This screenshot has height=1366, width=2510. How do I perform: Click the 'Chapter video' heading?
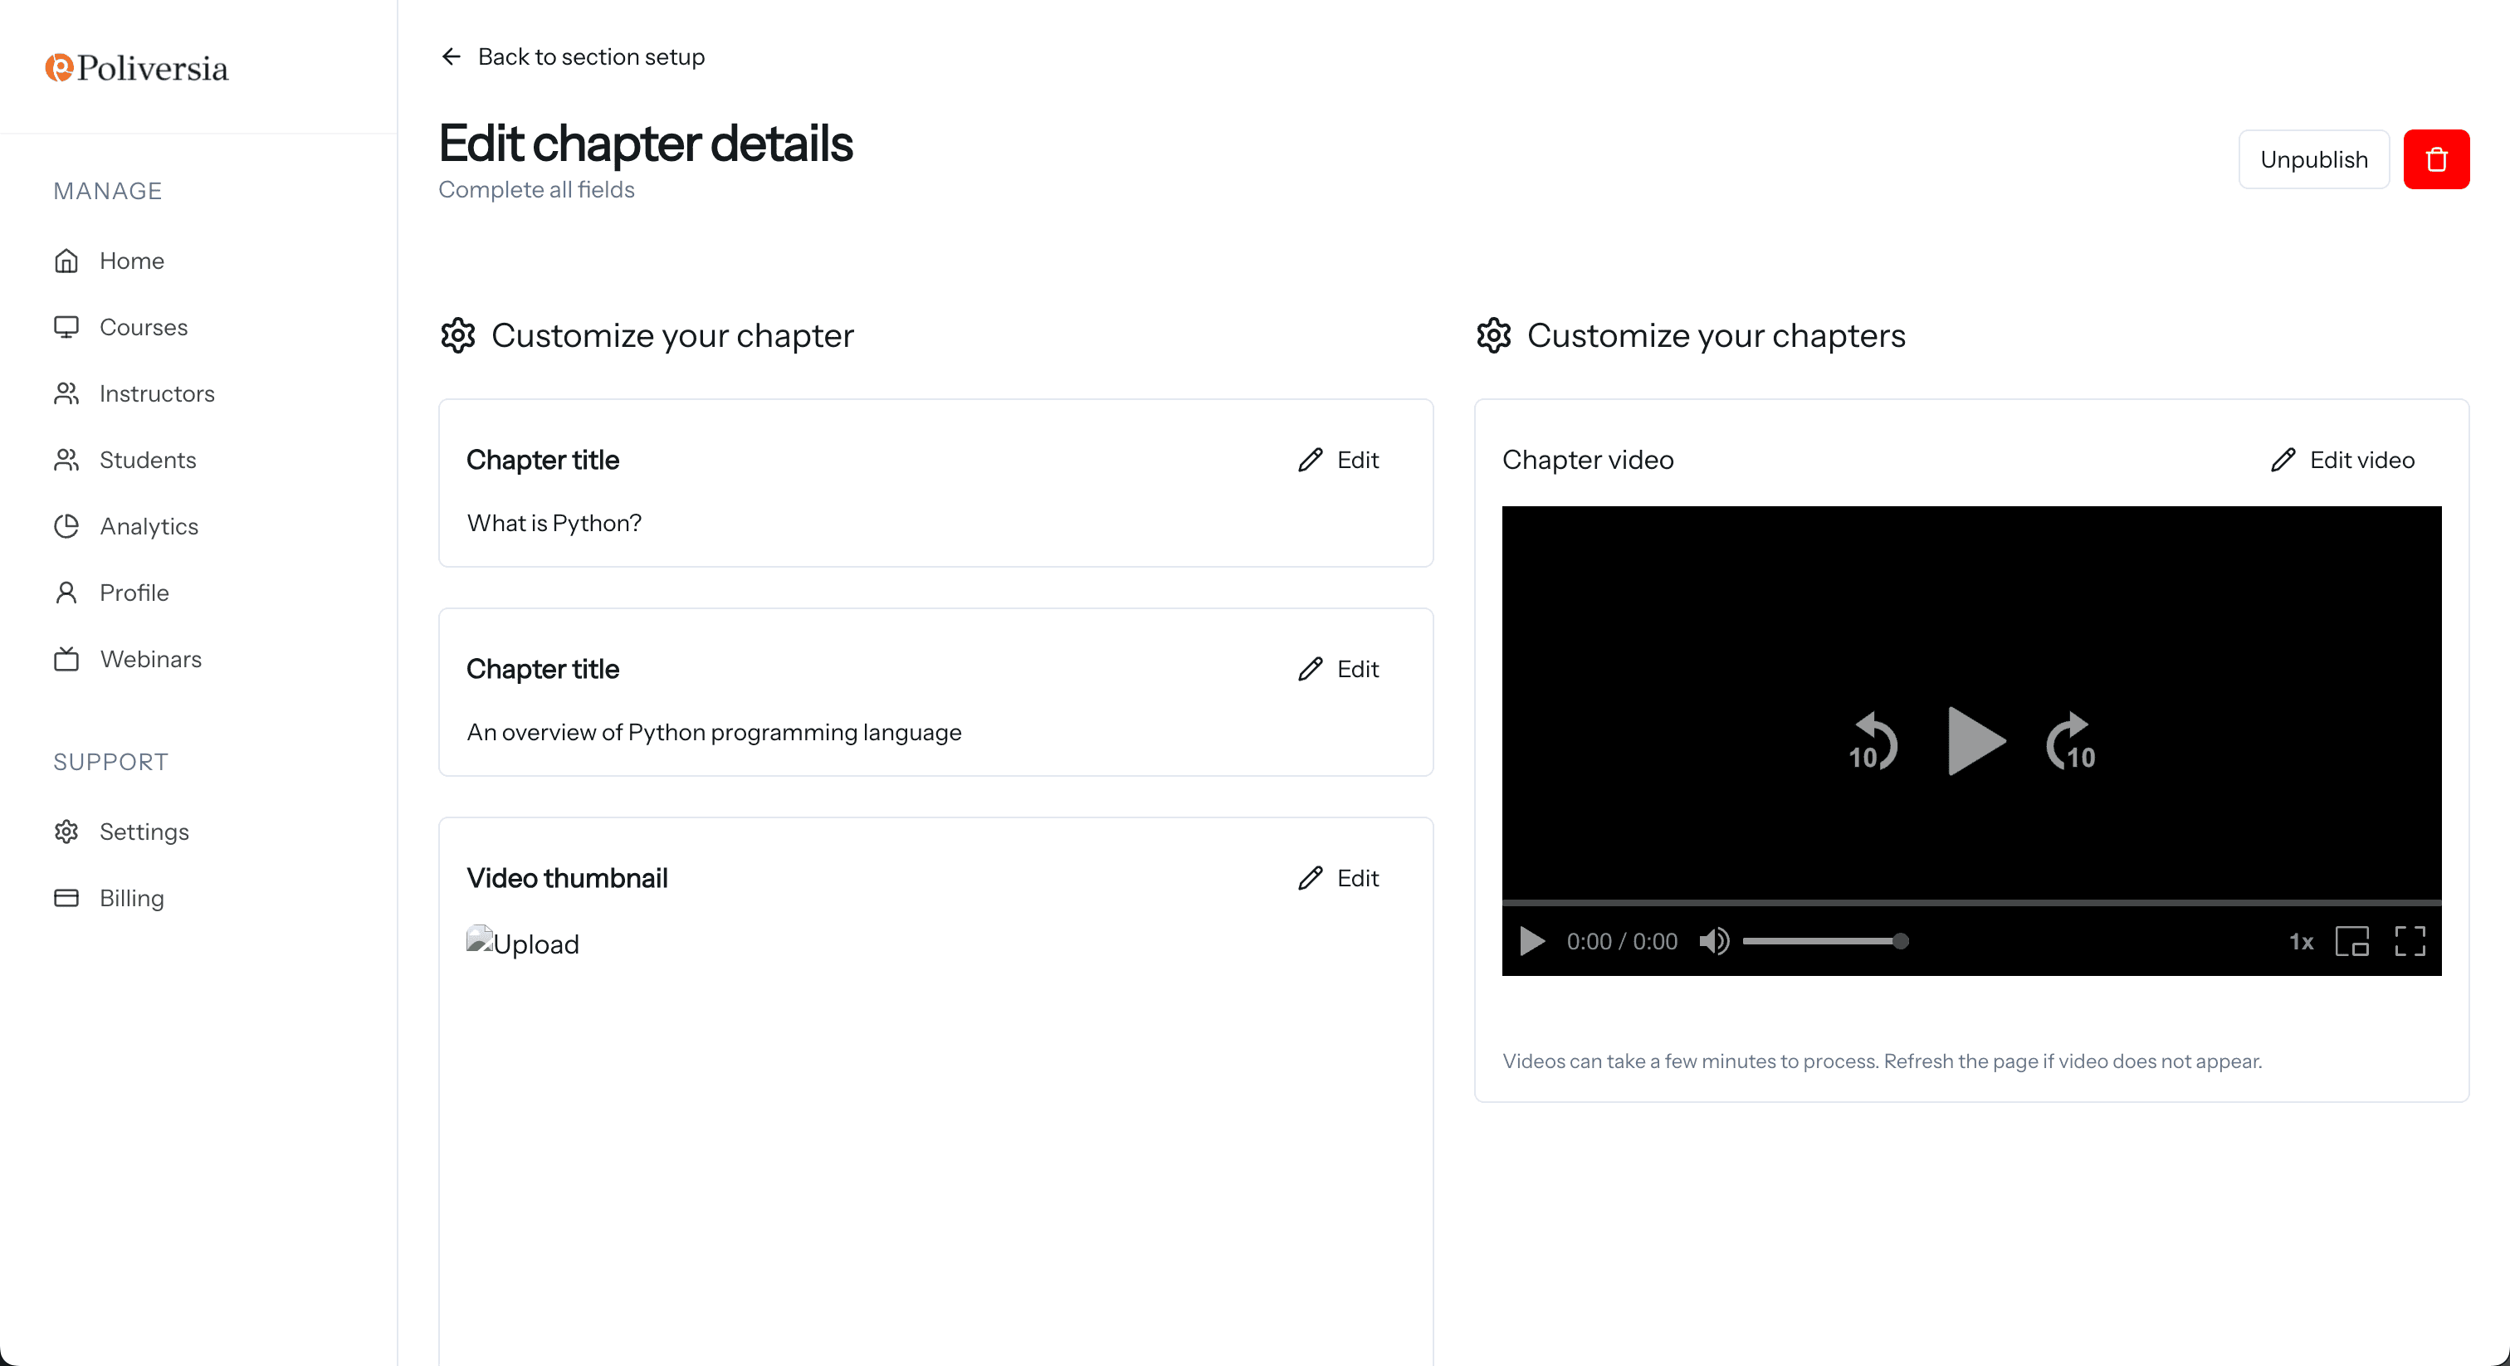1588,460
